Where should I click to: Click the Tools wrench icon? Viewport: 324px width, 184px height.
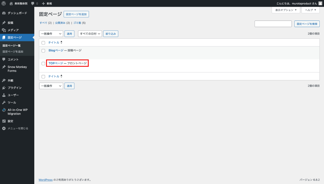tap(4, 103)
